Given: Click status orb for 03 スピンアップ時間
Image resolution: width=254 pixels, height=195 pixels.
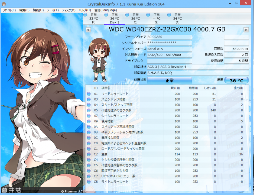Looking at the screenshot, I should (89, 99).
